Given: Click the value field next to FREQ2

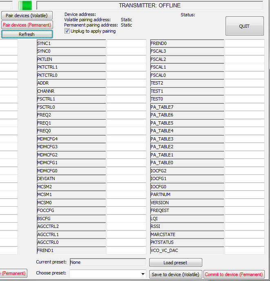Looking at the screenshot, I should point(126,115).
